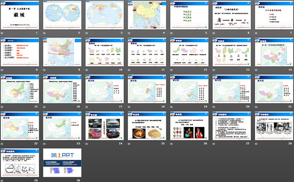The width and height of the screenshot is (294, 182).
Task: Click the animation star icon under slide 2
Action: [45, 33]
